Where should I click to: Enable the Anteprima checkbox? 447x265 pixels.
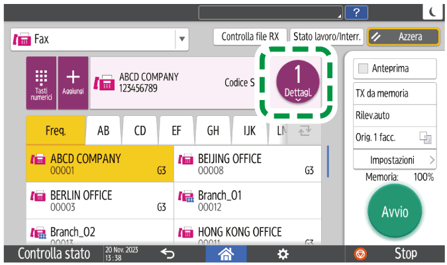(x=364, y=69)
